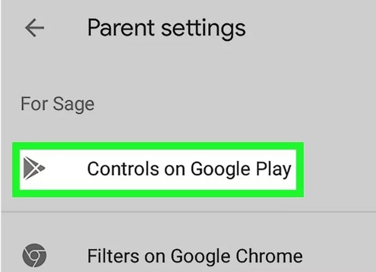Viewport: 376px width, 272px height.
Task: Click the word settings in the header
Action: click(204, 29)
